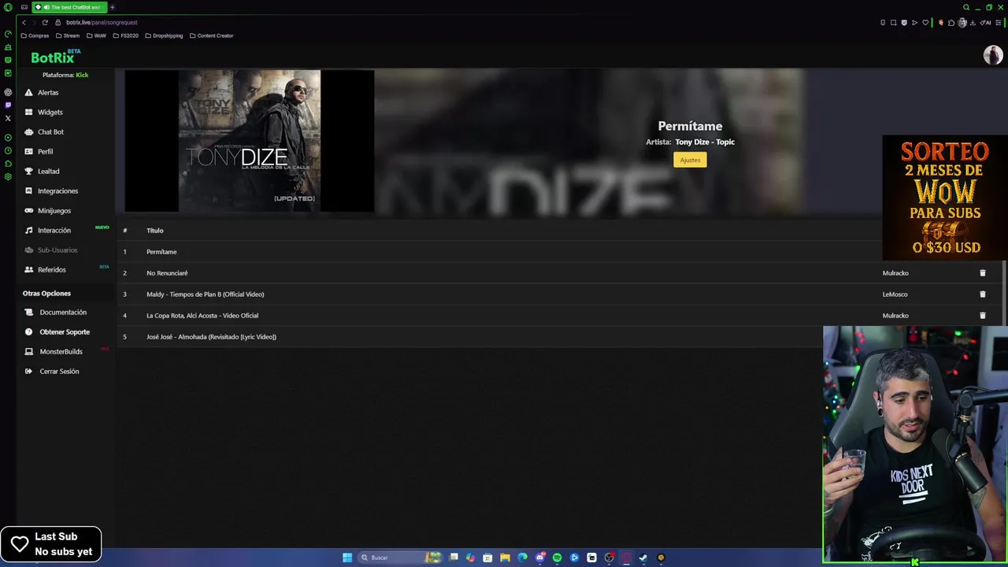Click the Cerrar Sesión logout icon

pos(29,372)
